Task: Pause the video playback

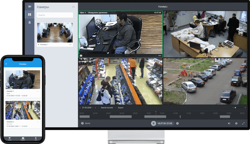Action: 153,123
